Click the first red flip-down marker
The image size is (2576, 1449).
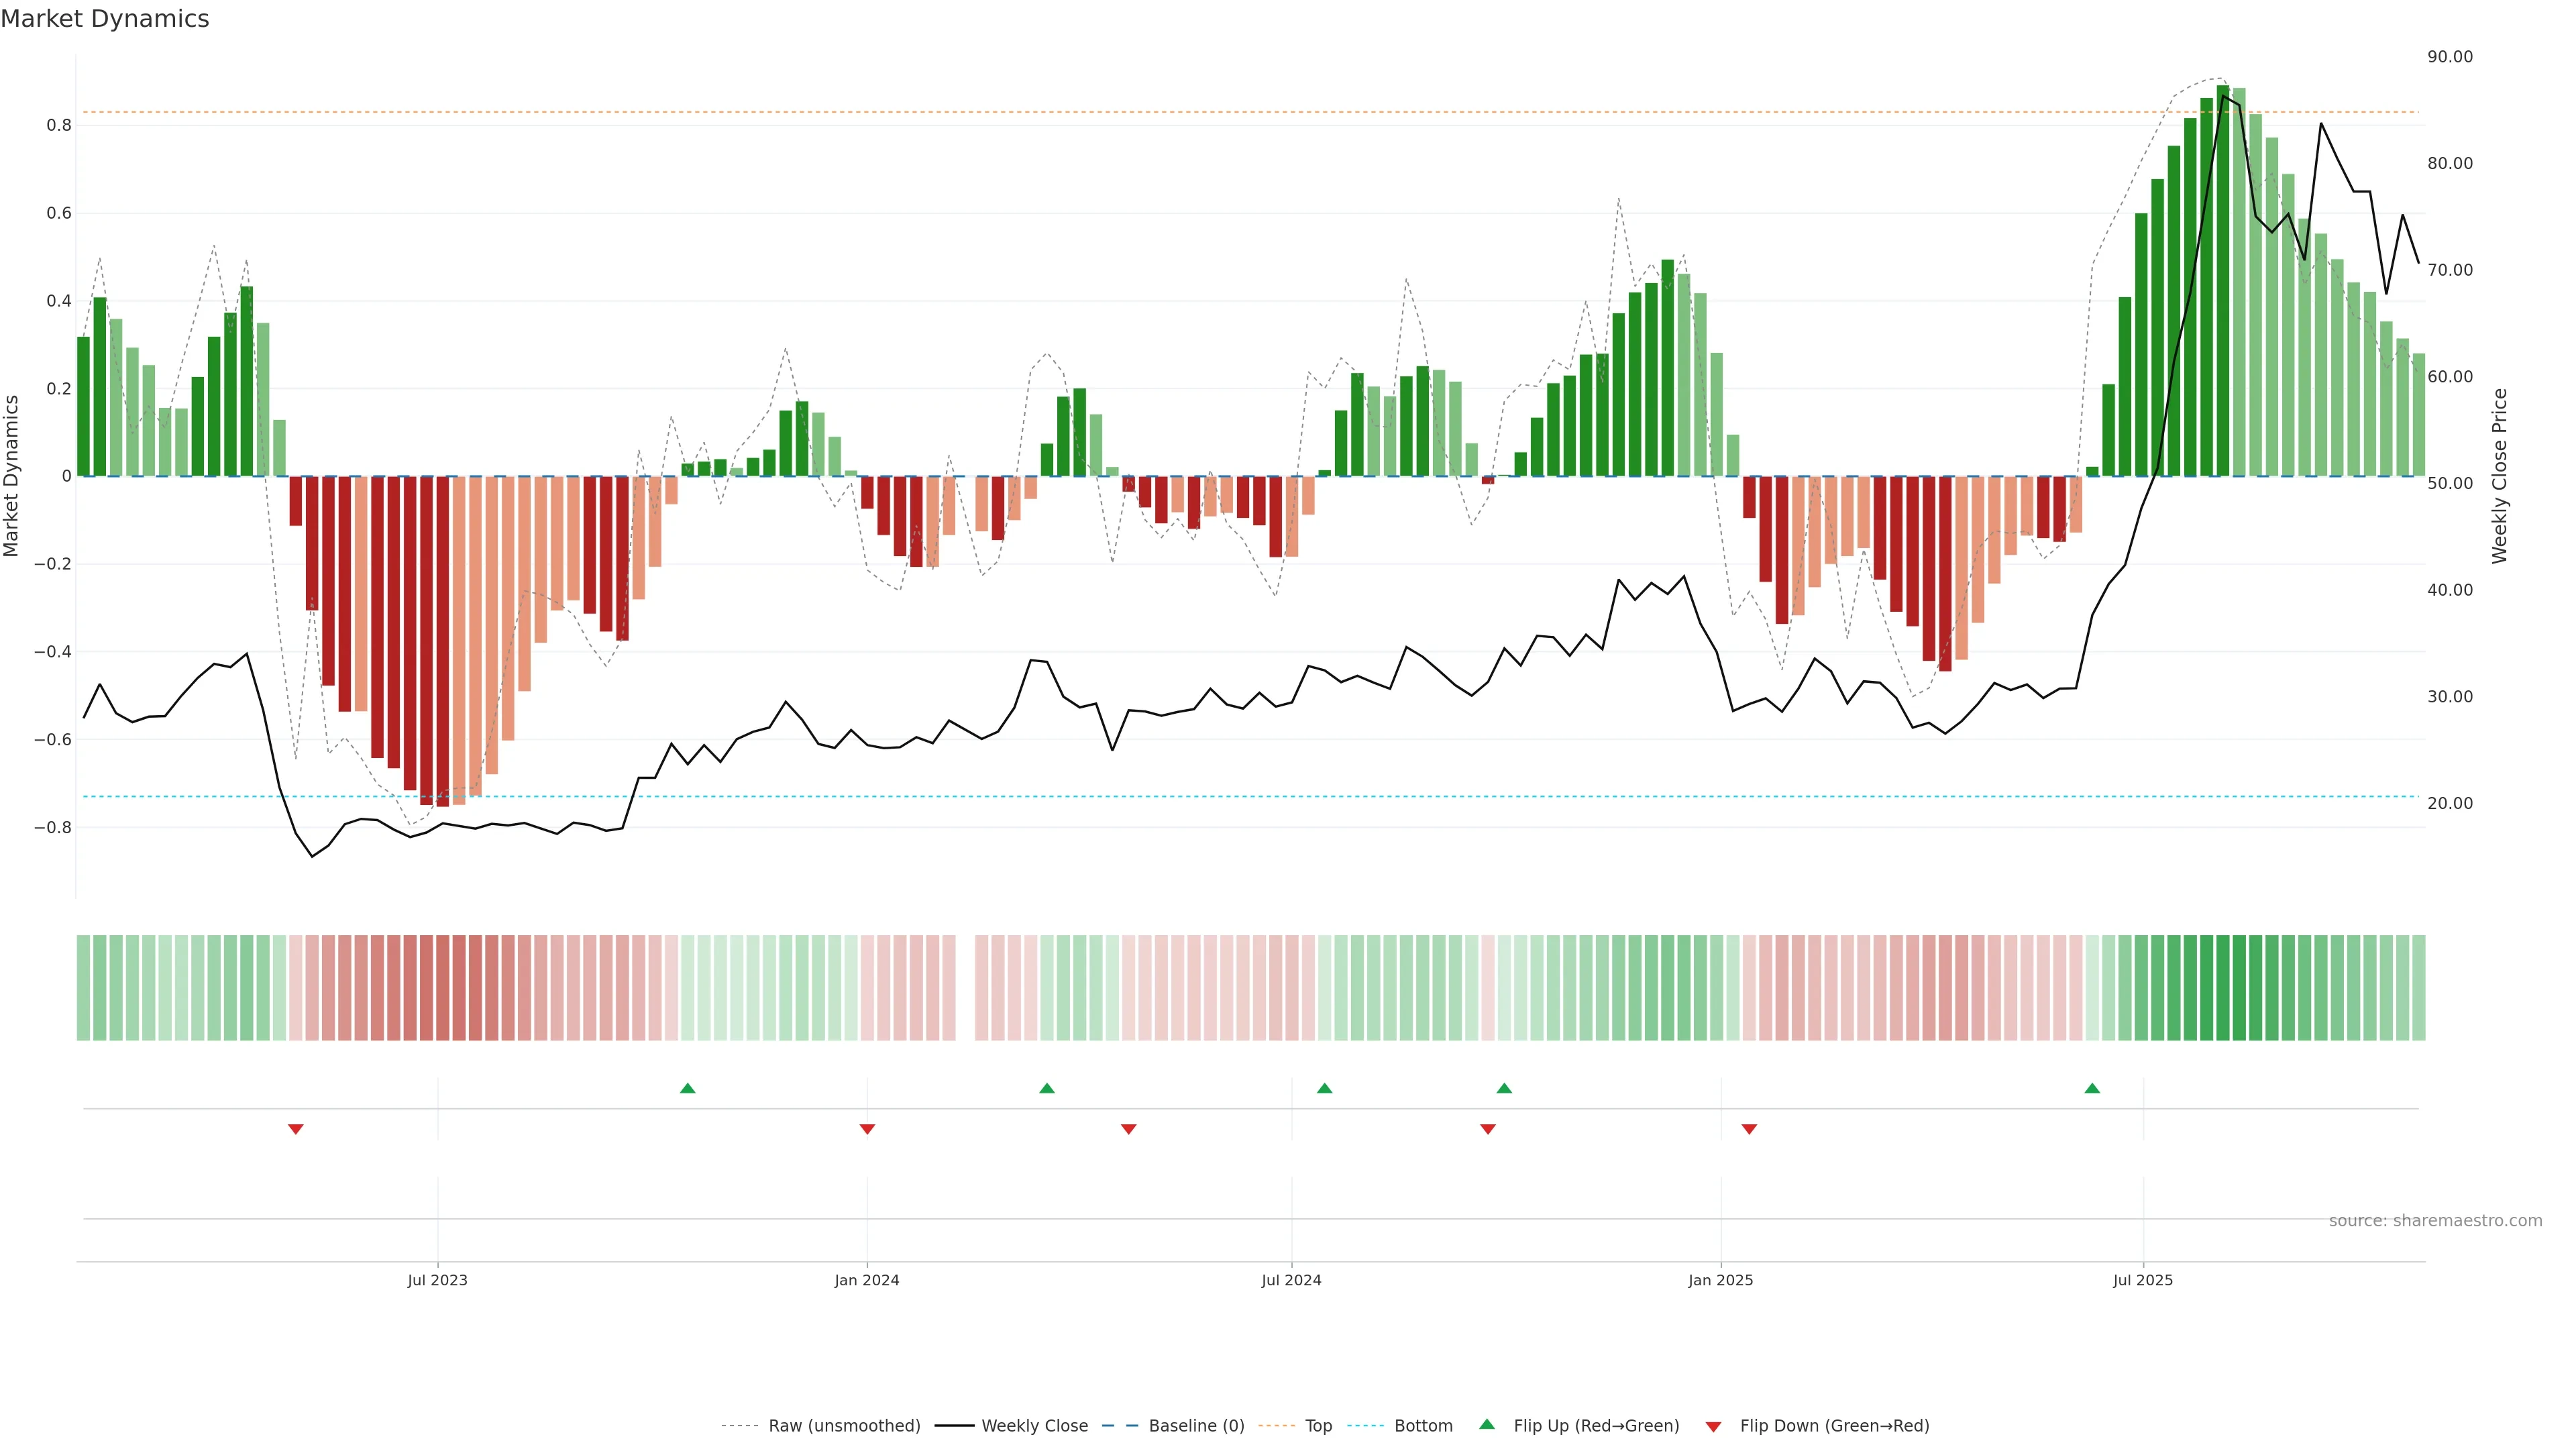click(x=296, y=1129)
